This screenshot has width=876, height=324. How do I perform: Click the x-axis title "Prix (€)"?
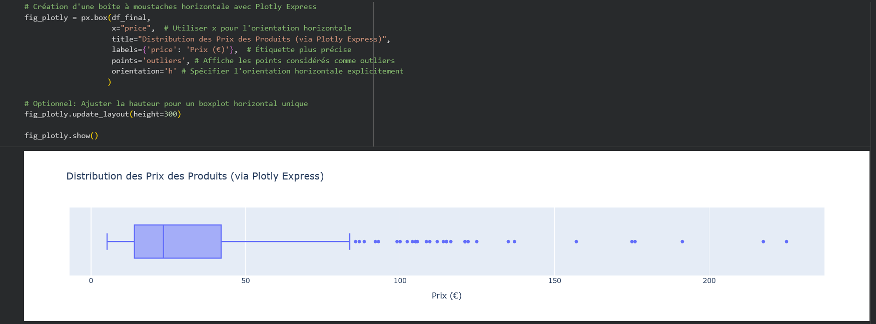(447, 295)
